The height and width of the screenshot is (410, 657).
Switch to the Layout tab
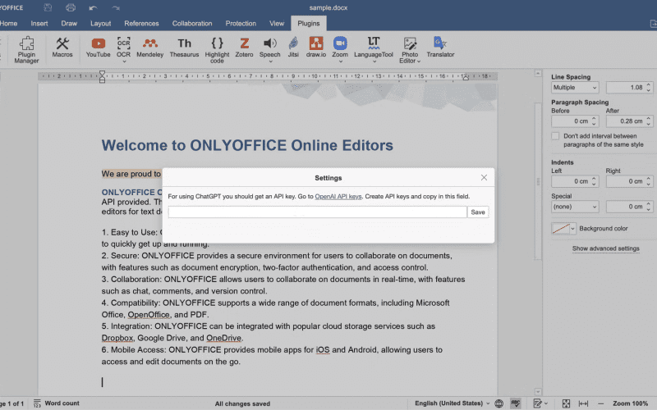pyautogui.click(x=100, y=24)
